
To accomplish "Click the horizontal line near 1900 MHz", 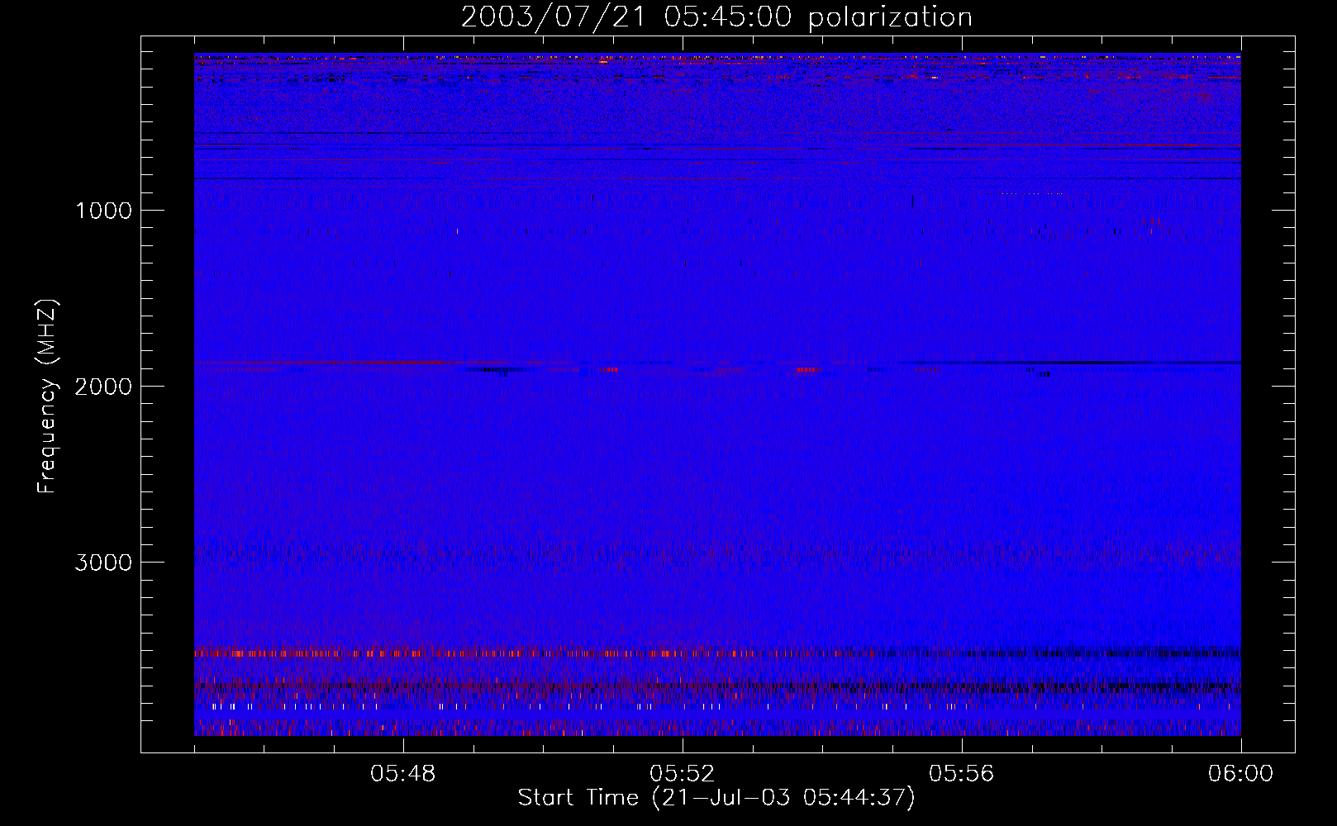I will (x=717, y=363).
